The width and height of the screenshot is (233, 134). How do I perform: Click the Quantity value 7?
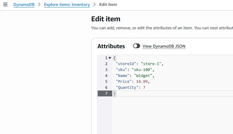144,88
